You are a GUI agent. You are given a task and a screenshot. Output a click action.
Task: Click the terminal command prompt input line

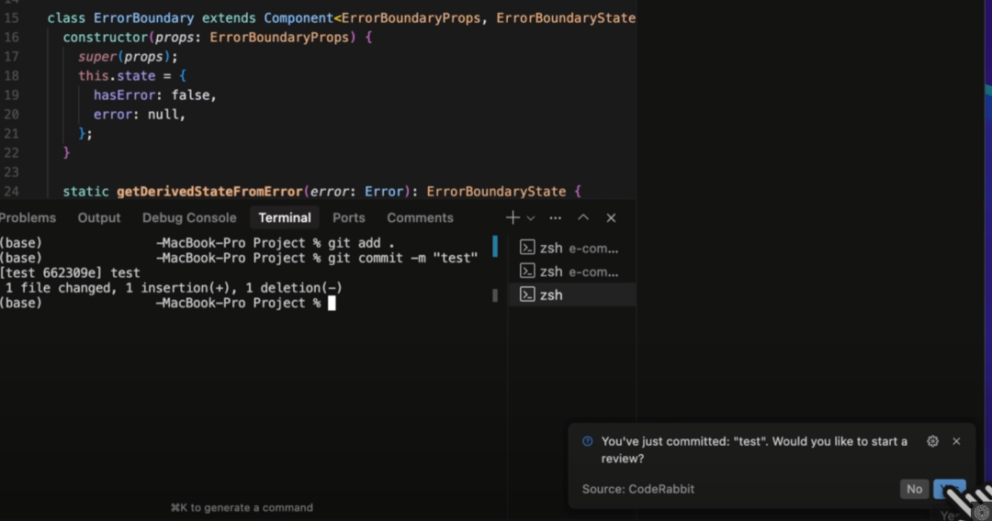tap(332, 304)
